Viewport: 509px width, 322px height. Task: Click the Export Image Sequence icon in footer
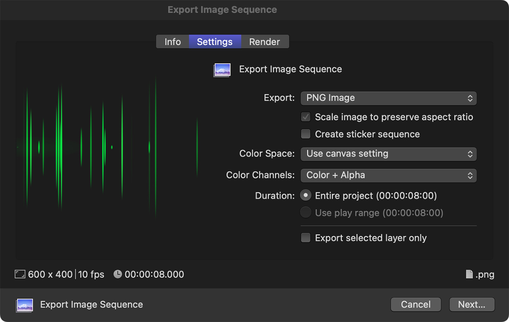click(25, 305)
